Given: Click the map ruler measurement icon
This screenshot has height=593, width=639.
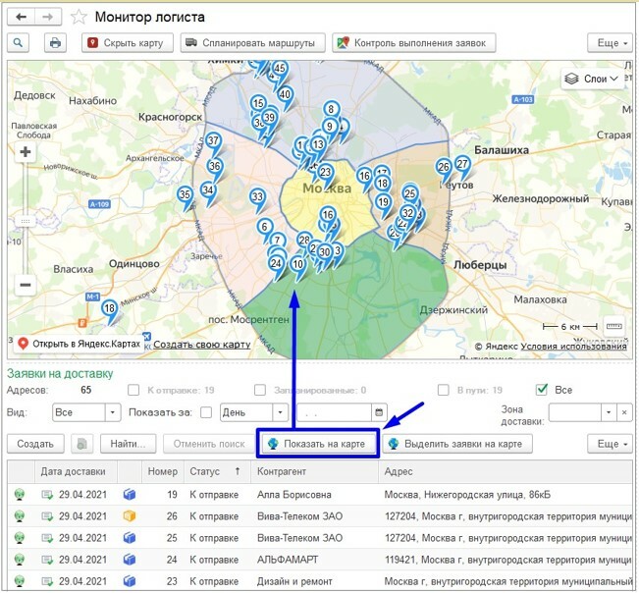Looking at the screenshot, I should (x=615, y=326).
